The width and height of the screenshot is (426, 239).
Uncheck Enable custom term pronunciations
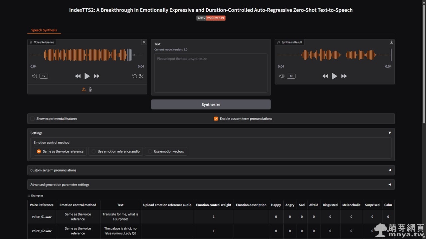[216, 119]
